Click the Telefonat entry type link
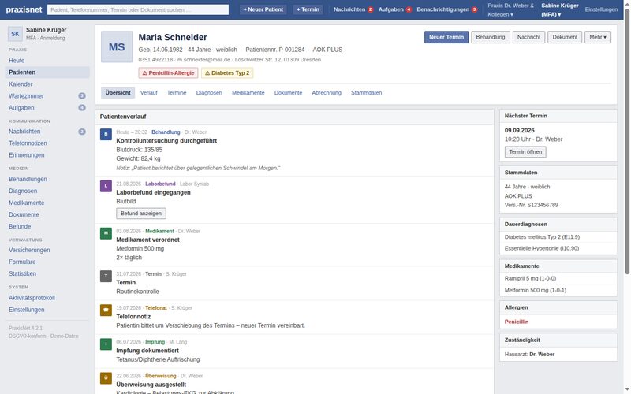 pos(155,308)
